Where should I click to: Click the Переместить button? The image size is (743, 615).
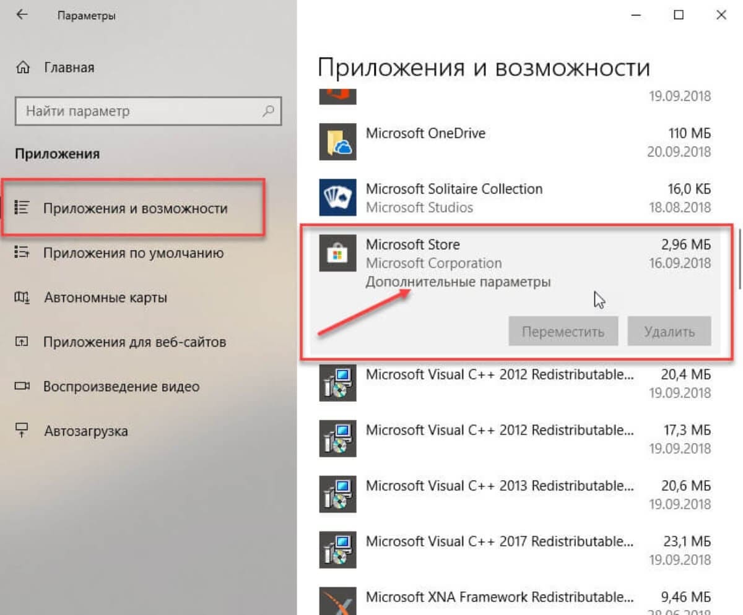[563, 332]
